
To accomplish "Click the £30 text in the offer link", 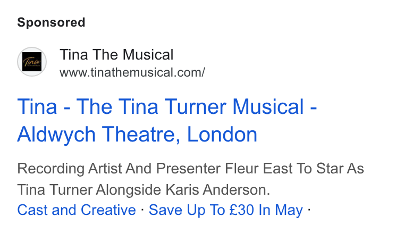I will (x=241, y=210).
